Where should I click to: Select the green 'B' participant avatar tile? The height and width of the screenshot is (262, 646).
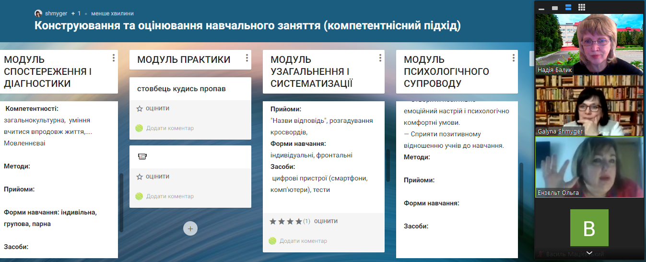[x=589, y=227]
